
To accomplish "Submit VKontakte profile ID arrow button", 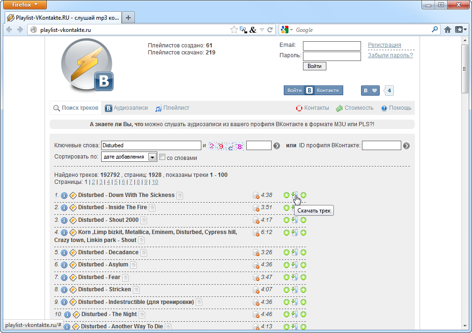I will tap(406, 146).
